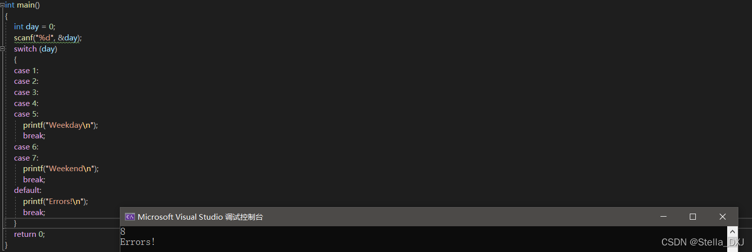752x252 pixels.
Task: Click the case 1: label line
Action: (x=26, y=71)
